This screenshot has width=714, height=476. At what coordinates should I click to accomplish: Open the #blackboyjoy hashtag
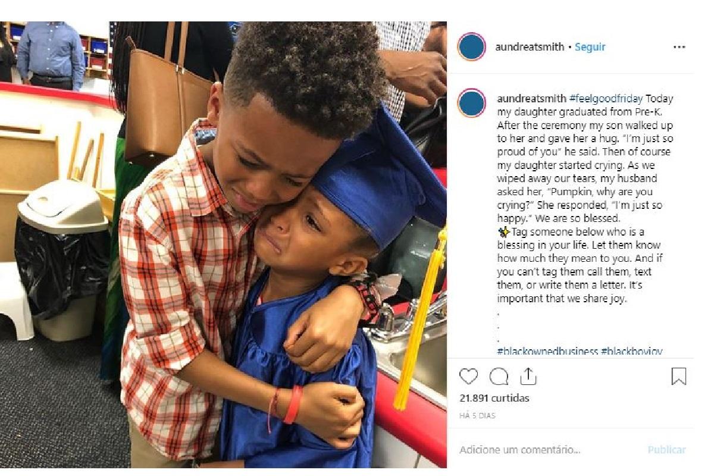point(632,352)
